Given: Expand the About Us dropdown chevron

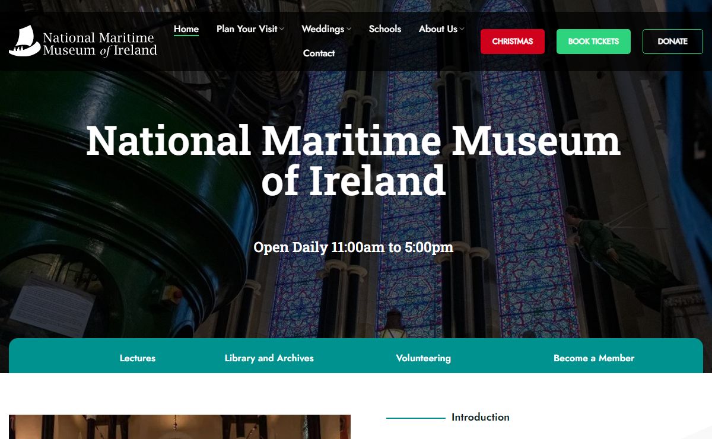Looking at the screenshot, I should [462, 29].
